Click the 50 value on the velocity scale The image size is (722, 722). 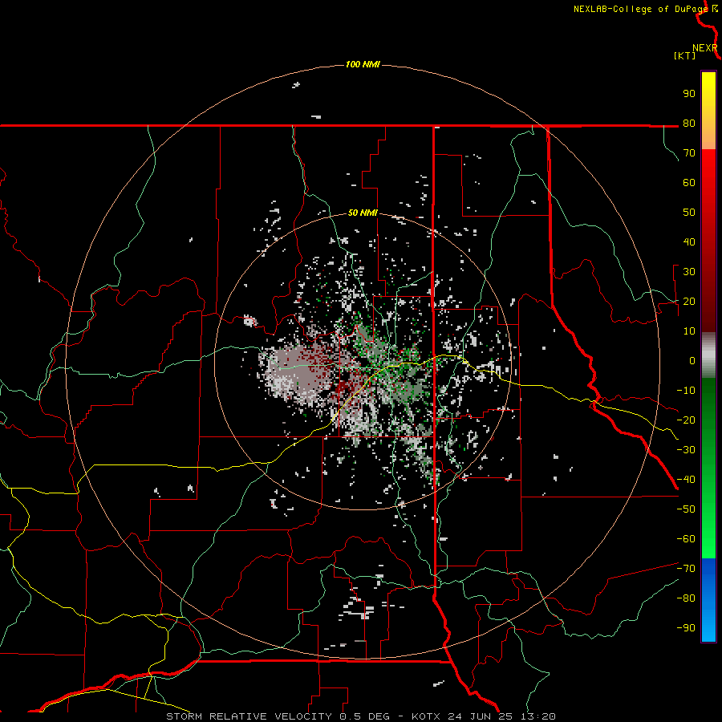[689, 213]
